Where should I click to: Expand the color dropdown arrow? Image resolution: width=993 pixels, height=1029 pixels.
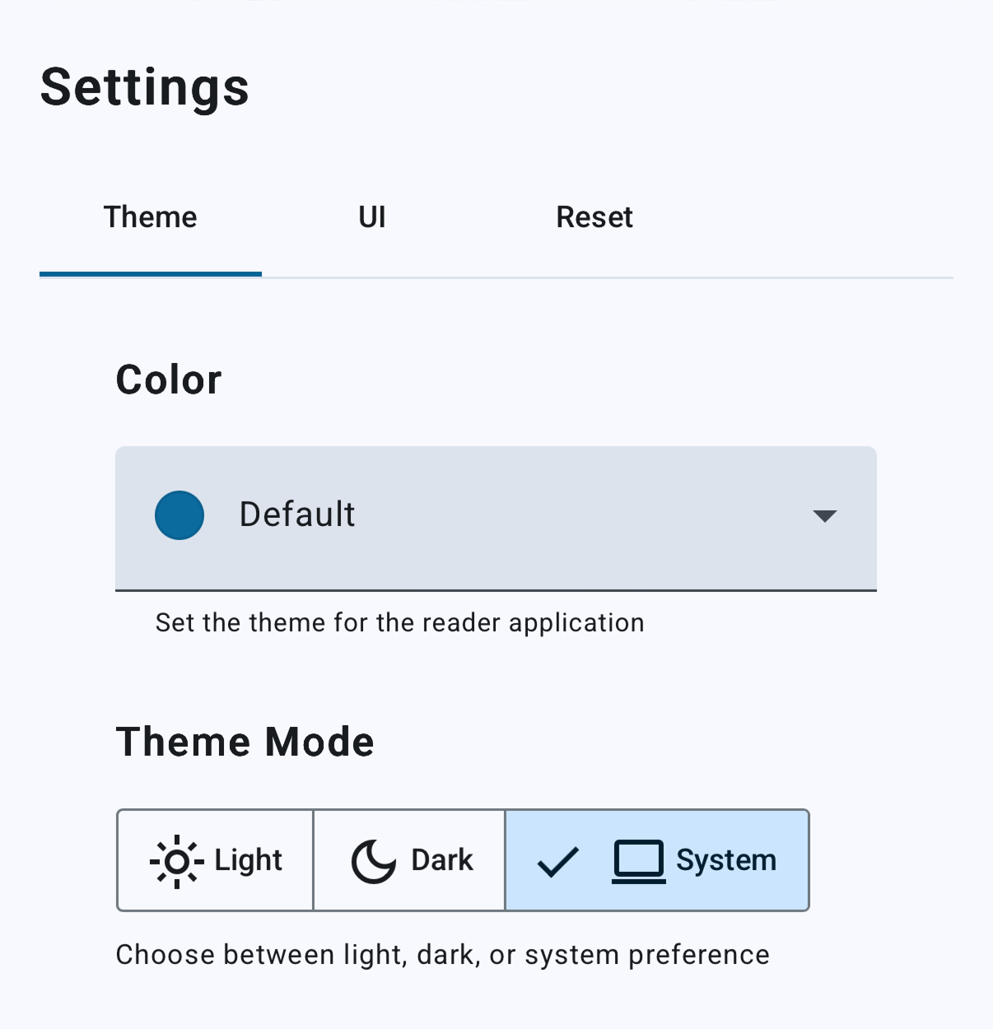point(824,516)
